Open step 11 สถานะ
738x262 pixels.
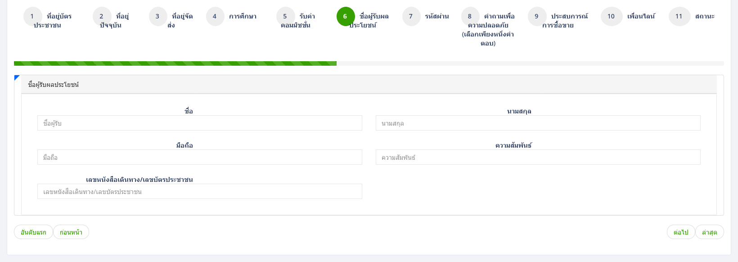679,17
